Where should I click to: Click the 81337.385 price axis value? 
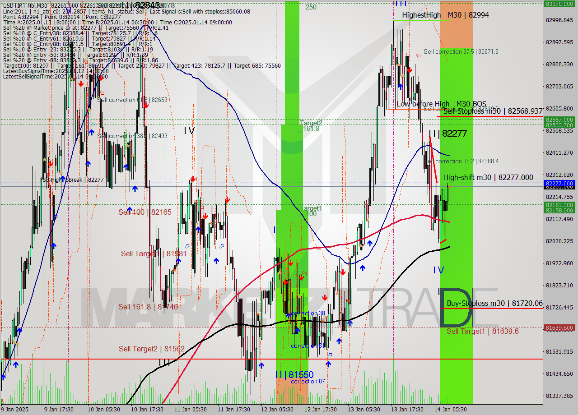pyautogui.click(x=559, y=396)
